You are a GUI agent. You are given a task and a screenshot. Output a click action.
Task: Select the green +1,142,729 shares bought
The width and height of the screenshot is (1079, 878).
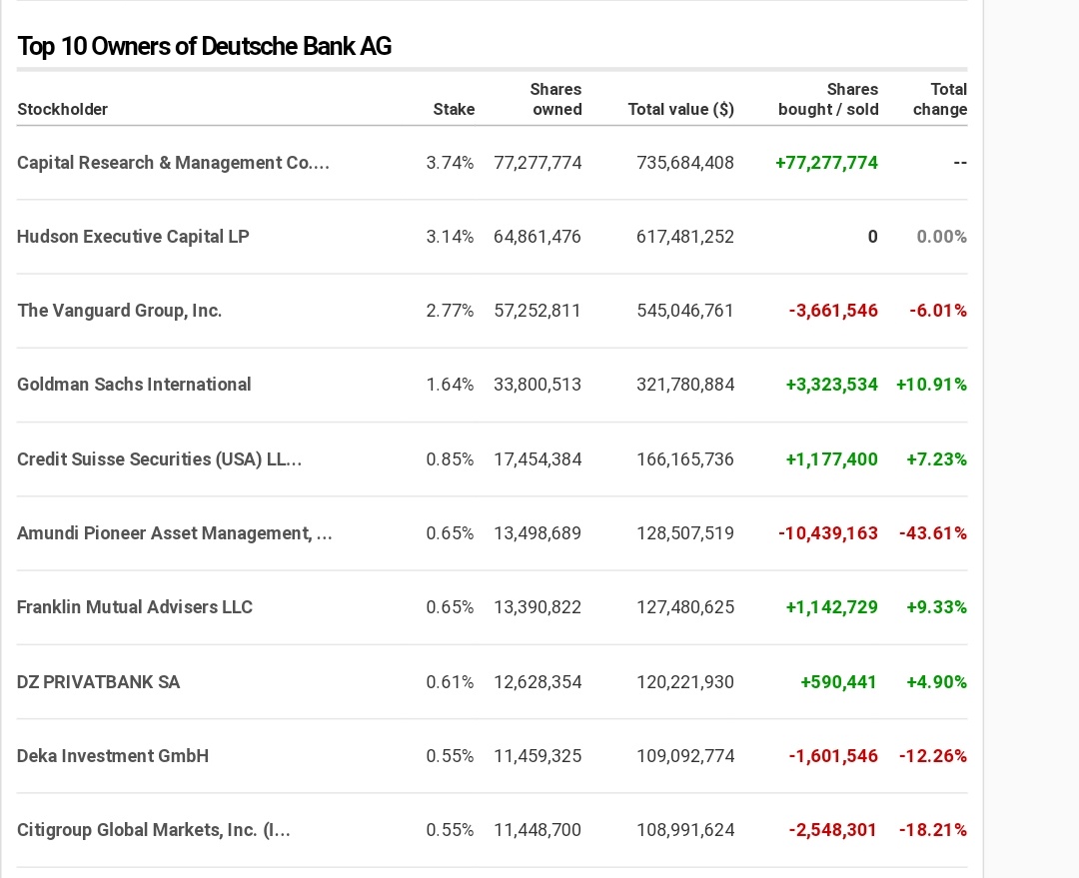click(832, 607)
